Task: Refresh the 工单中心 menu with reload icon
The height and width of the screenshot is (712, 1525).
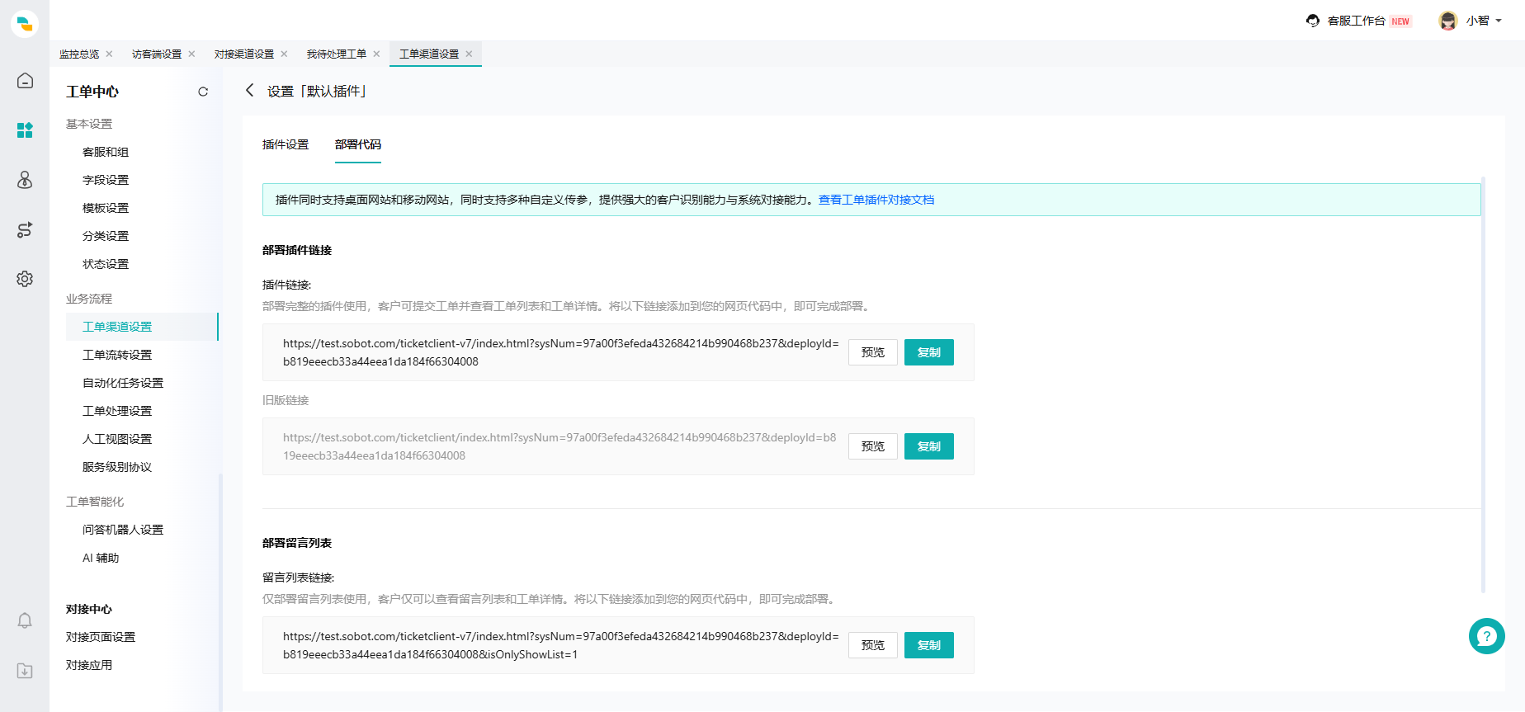Action: click(x=203, y=92)
